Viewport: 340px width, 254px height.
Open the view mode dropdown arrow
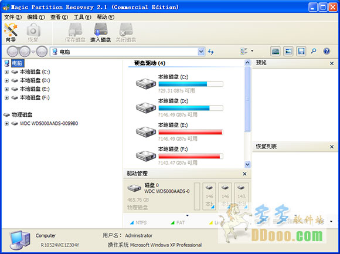pos(252,51)
